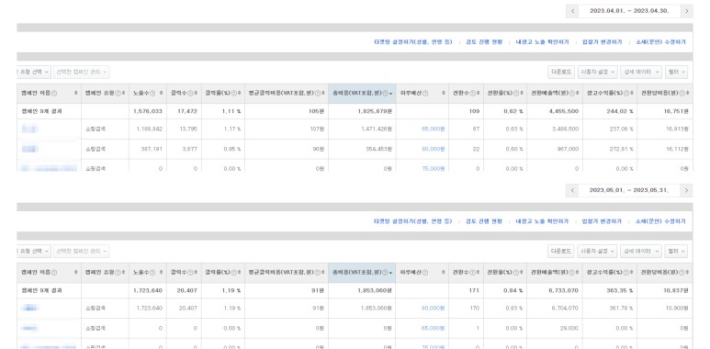Open help icon beside 전환매출액 in May table
Screen dimensions: 710x349
click(x=572, y=273)
